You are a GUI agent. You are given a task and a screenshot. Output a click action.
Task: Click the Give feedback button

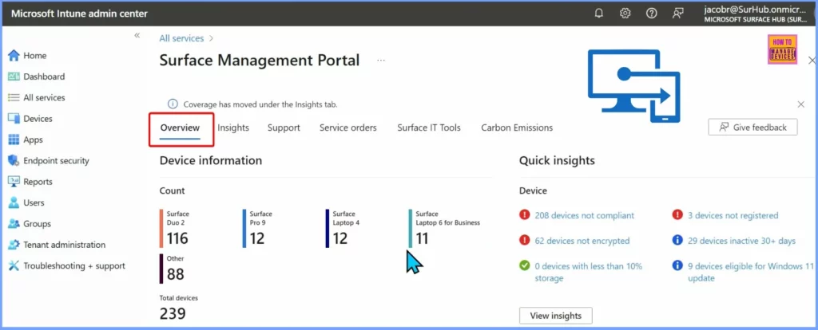[752, 127]
